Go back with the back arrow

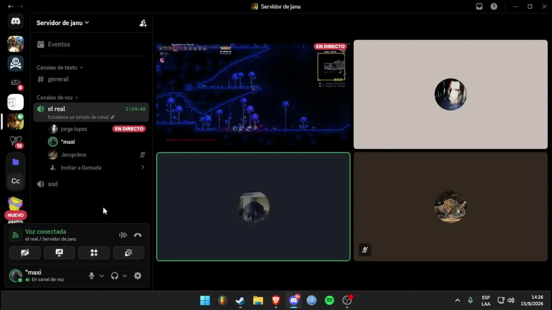tap(10, 6)
